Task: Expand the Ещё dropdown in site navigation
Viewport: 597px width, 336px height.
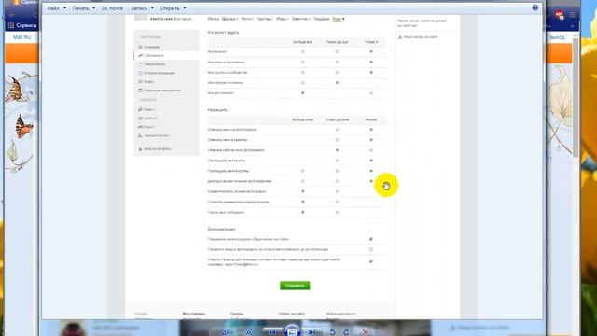Action: pyautogui.click(x=339, y=19)
